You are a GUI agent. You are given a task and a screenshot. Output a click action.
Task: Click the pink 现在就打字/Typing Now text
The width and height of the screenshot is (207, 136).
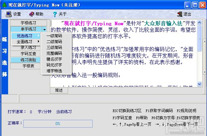pos(94,24)
